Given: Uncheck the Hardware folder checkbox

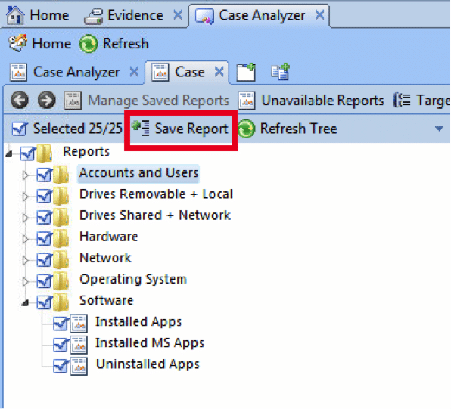Looking at the screenshot, I should [45, 238].
